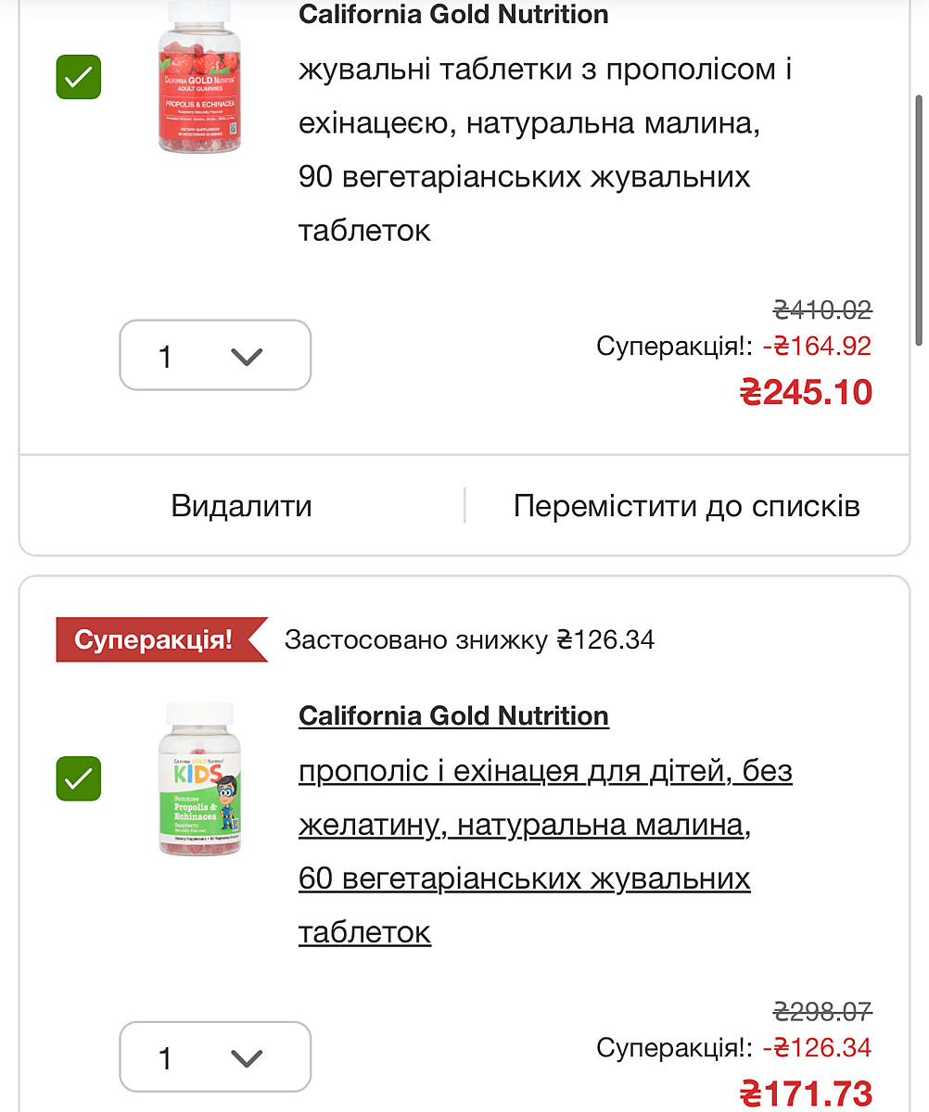Click the red Суперакція! badge
Viewport: 929px width, 1112px height.
tap(155, 640)
